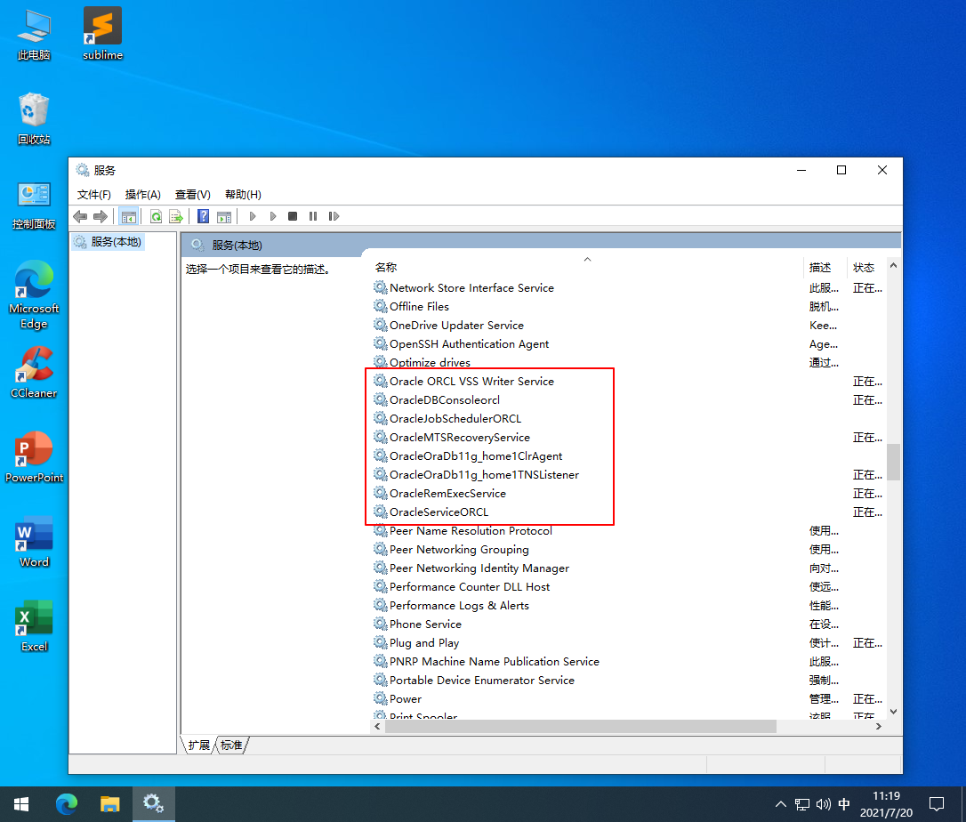Click the Back arrow in Services toolbar
The height and width of the screenshot is (822, 966).
point(80,216)
